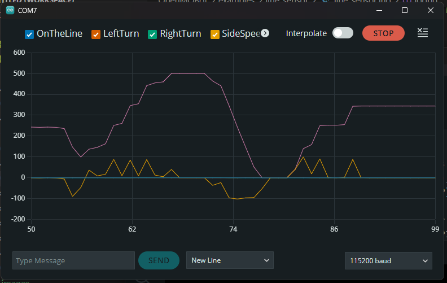The width and height of the screenshot is (447, 283).
Task: Focus the Type Message input field
Action: click(x=73, y=260)
